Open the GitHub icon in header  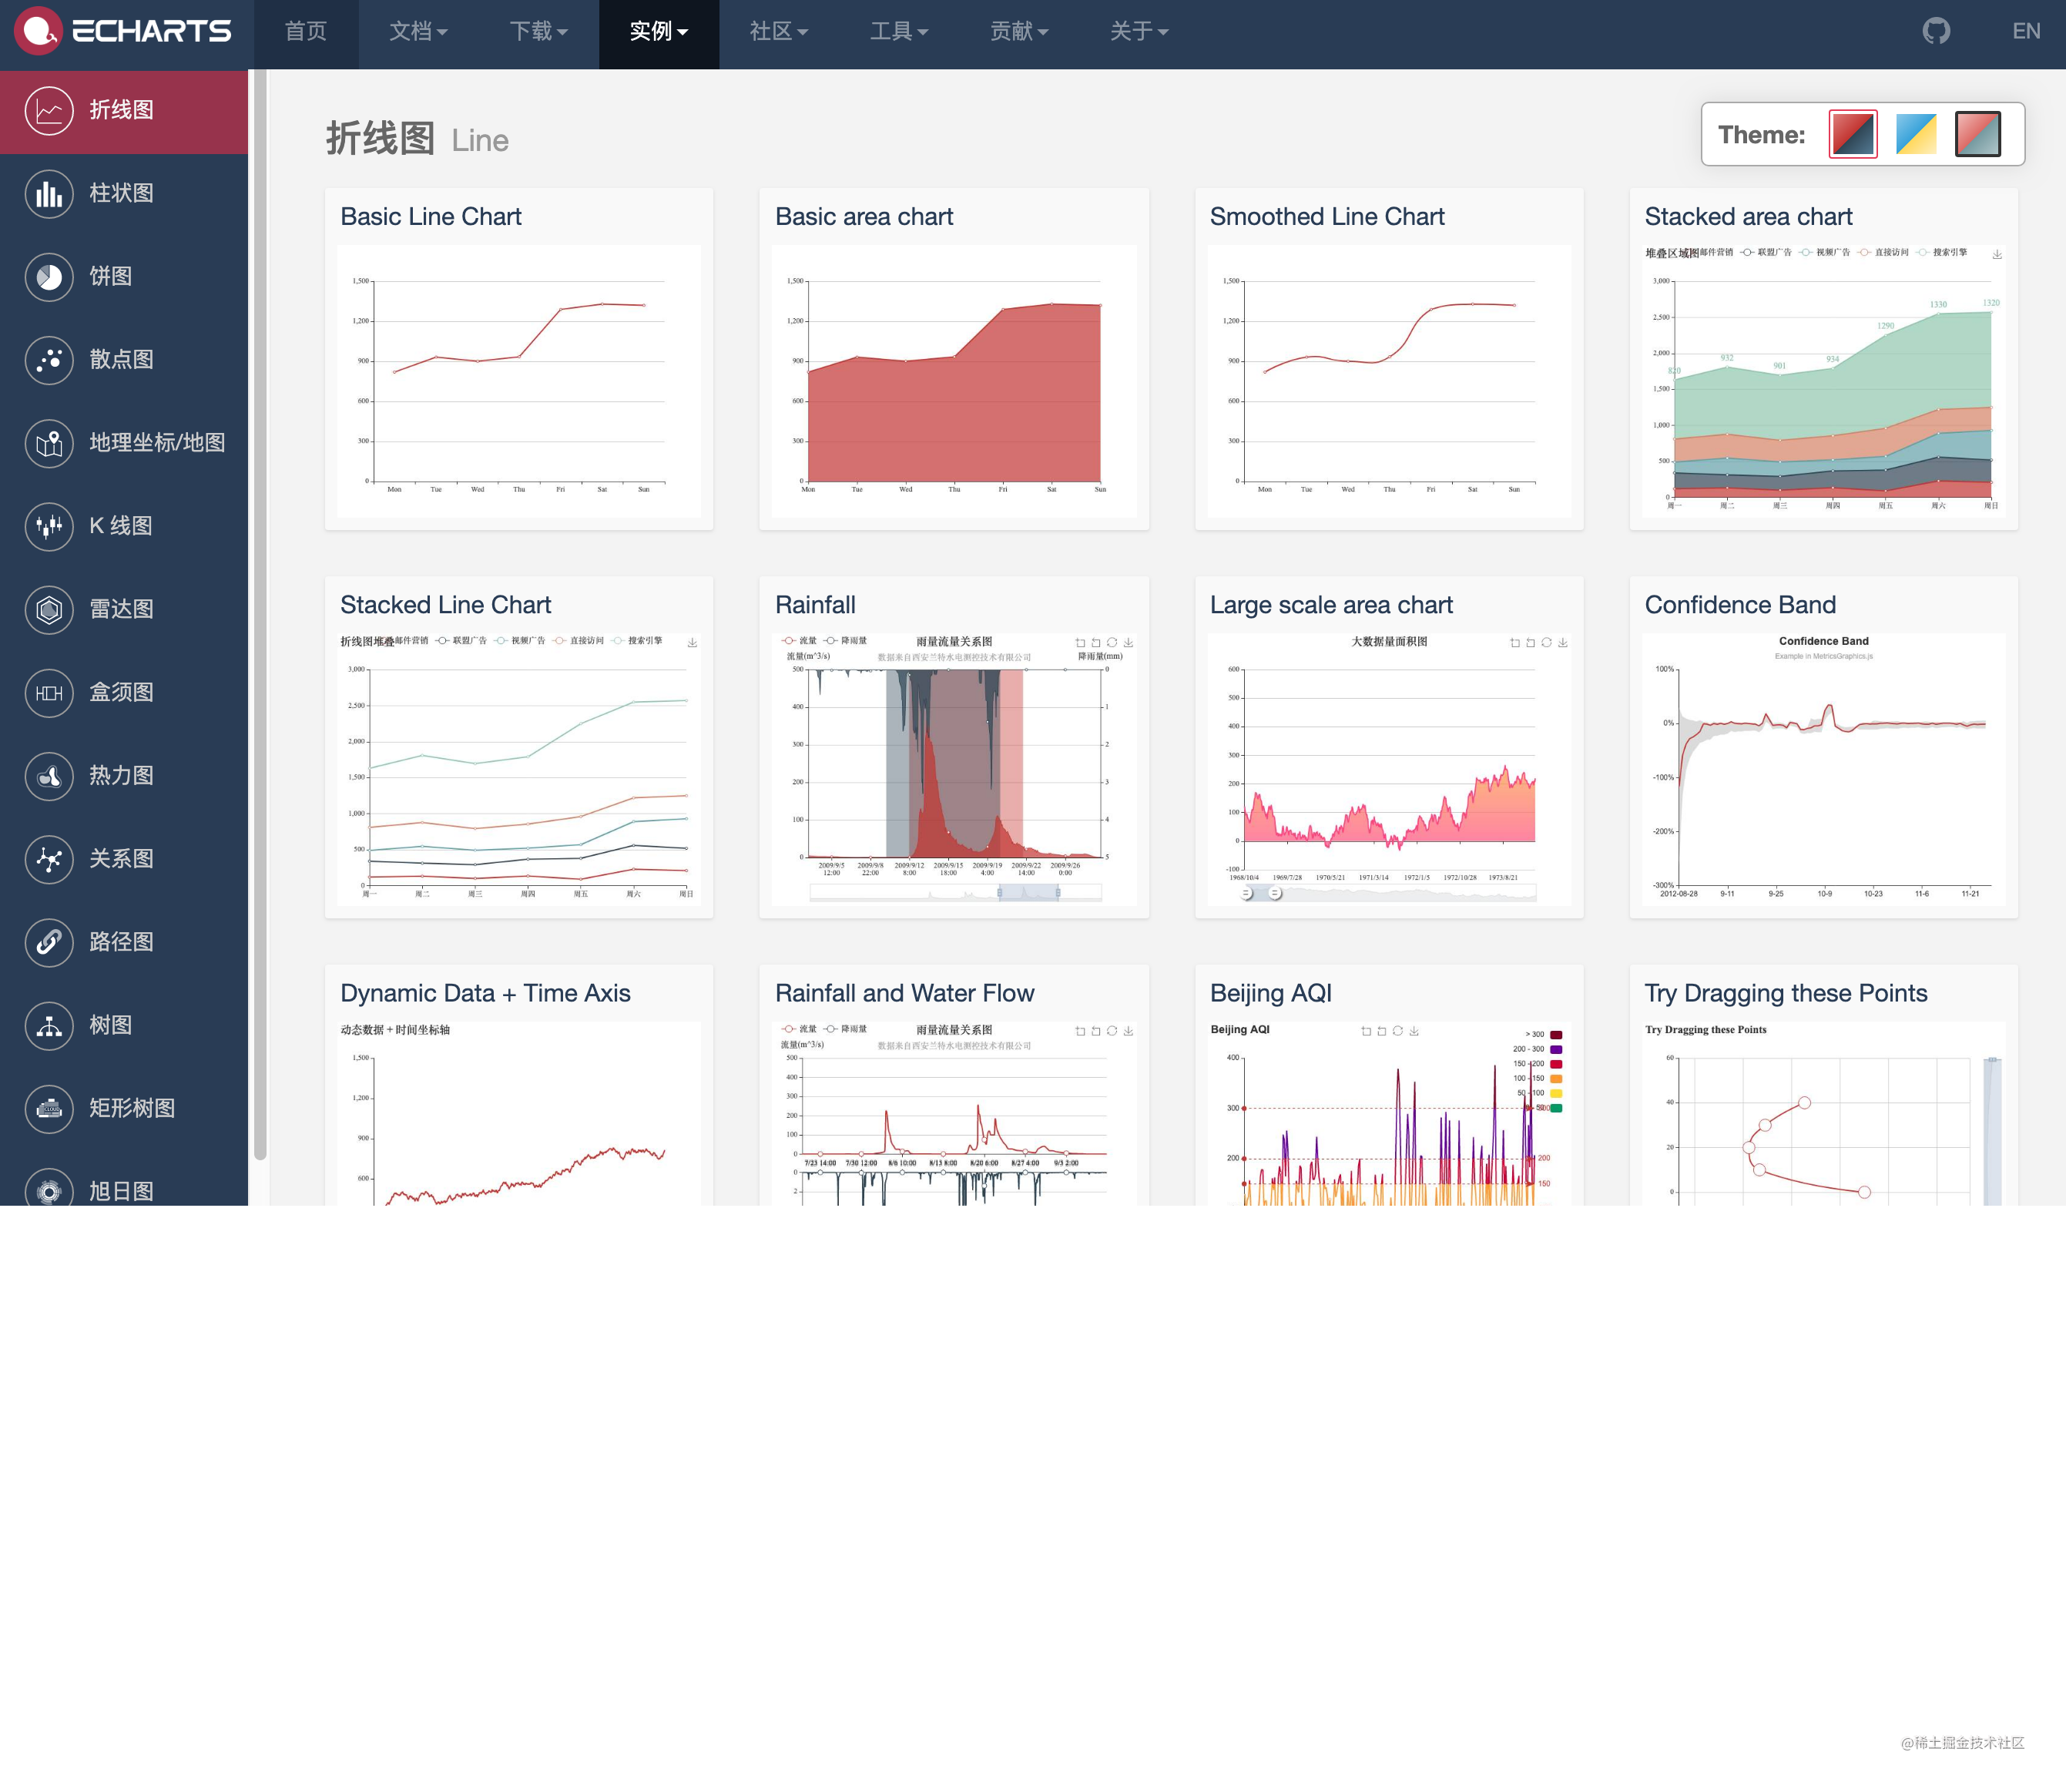pyautogui.click(x=1936, y=31)
